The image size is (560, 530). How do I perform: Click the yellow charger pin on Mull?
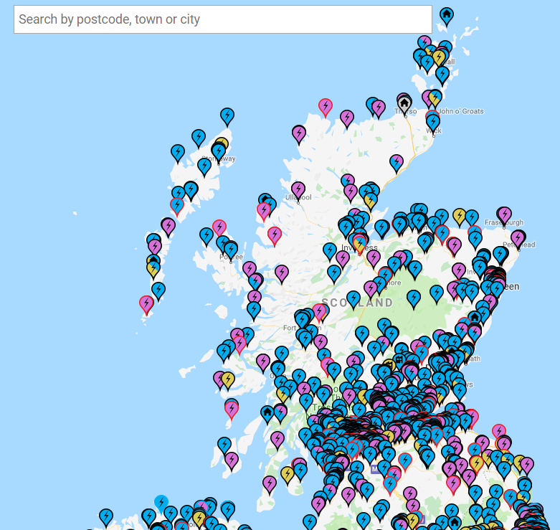coord(228,381)
